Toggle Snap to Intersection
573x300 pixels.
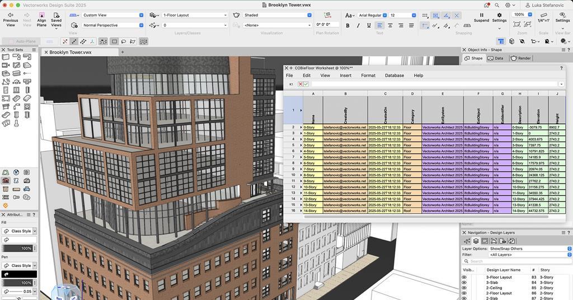point(457,15)
